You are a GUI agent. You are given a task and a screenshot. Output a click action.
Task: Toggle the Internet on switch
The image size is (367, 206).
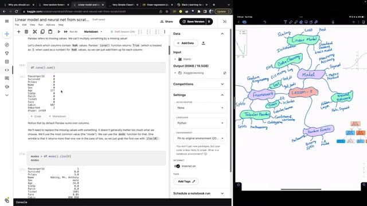177,166
